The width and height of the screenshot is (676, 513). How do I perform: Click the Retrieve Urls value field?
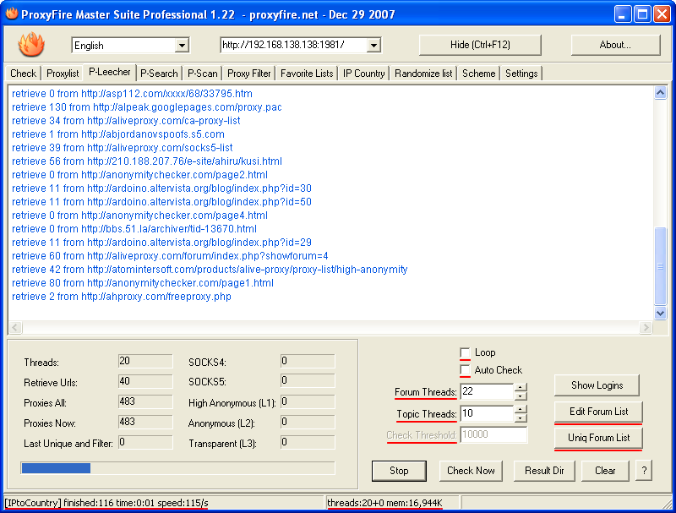point(145,381)
